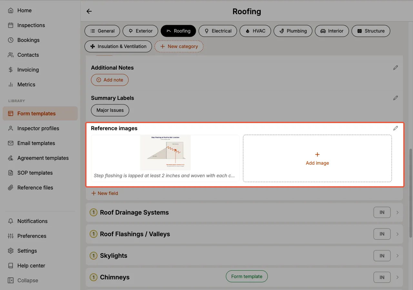This screenshot has height=290, width=413.
Task: Click the Home house icon in sidebar
Action: (x=11, y=10)
